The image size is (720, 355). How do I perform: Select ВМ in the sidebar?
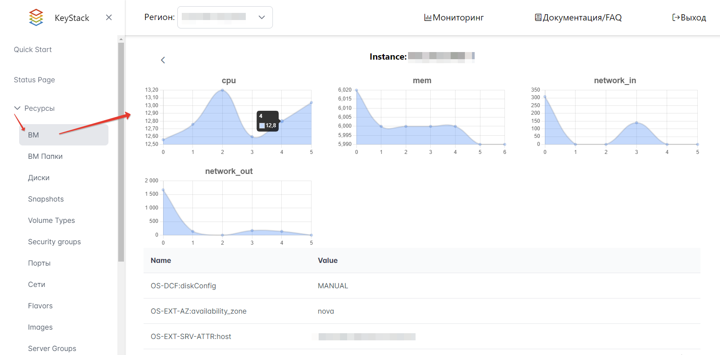[34, 135]
